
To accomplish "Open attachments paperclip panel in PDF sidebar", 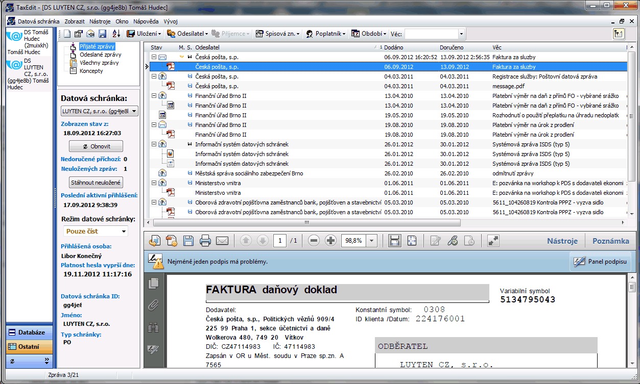I will coord(153,305).
